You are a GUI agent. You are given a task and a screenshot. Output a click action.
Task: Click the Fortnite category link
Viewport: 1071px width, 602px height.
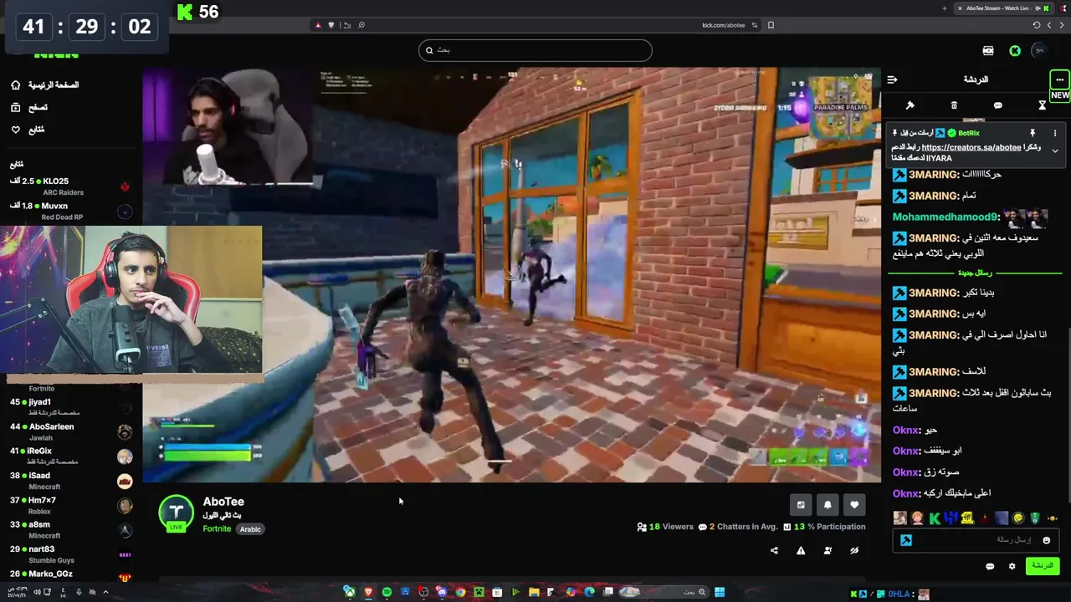pyautogui.click(x=217, y=528)
